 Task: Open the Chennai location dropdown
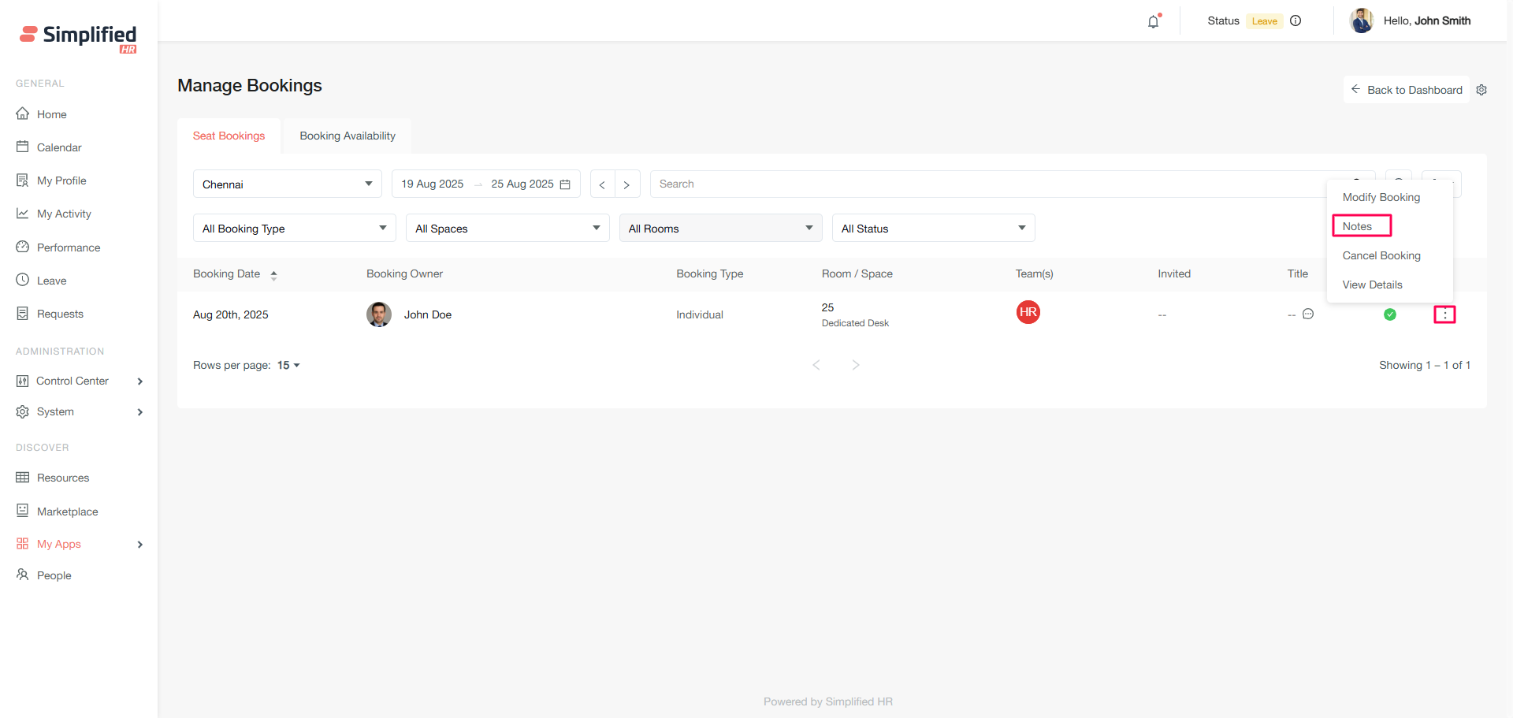[x=287, y=184]
